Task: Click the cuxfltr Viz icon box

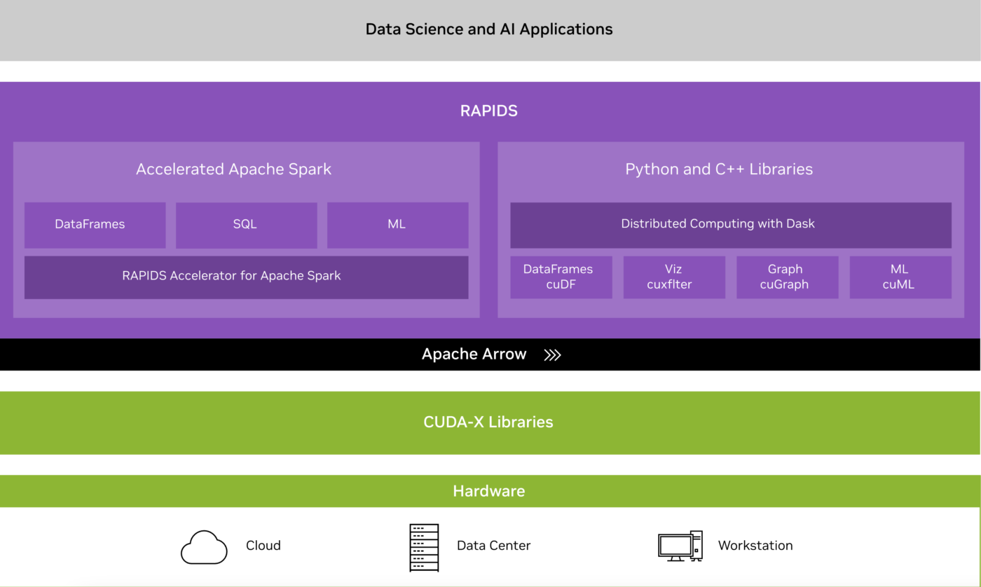Action: [674, 277]
